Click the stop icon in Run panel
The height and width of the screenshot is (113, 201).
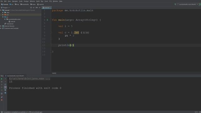tap(2, 82)
